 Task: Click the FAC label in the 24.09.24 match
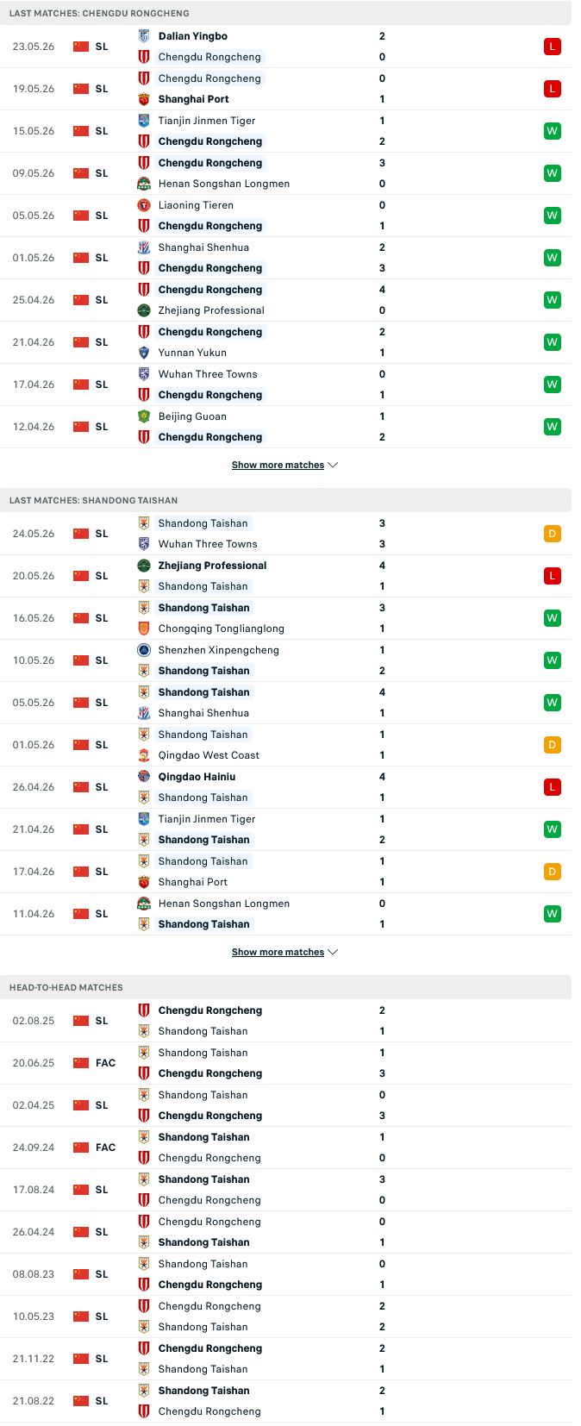click(x=105, y=1148)
